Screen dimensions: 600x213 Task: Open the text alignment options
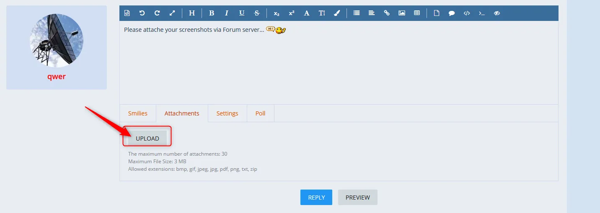pos(372,13)
